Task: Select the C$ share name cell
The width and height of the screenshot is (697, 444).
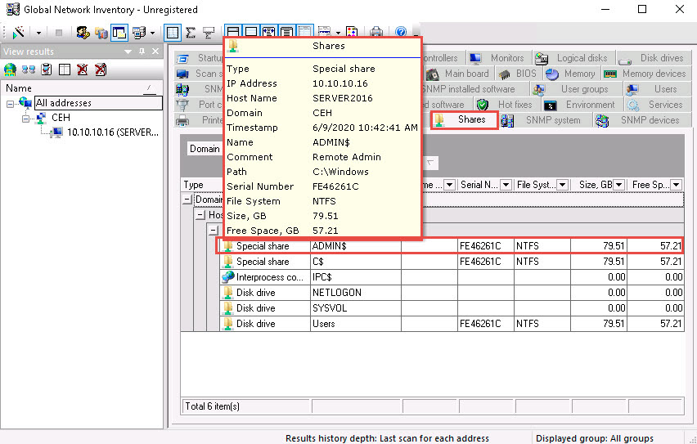Action: (x=356, y=262)
